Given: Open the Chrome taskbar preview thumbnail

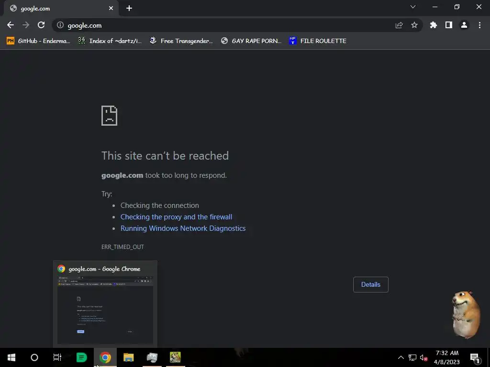Looking at the screenshot, I should pyautogui.click(x=105, y=310).
